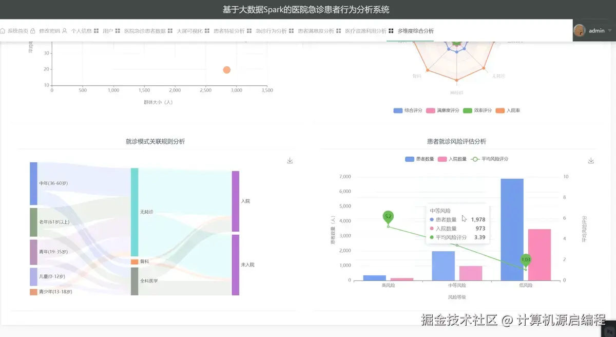Click the grid icon beside 用户

tap(97, 30)
